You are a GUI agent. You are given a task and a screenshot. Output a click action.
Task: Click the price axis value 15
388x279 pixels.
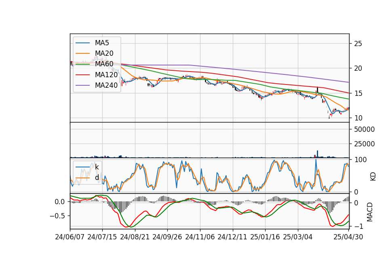pyautogui.click(x=358, y=93)
